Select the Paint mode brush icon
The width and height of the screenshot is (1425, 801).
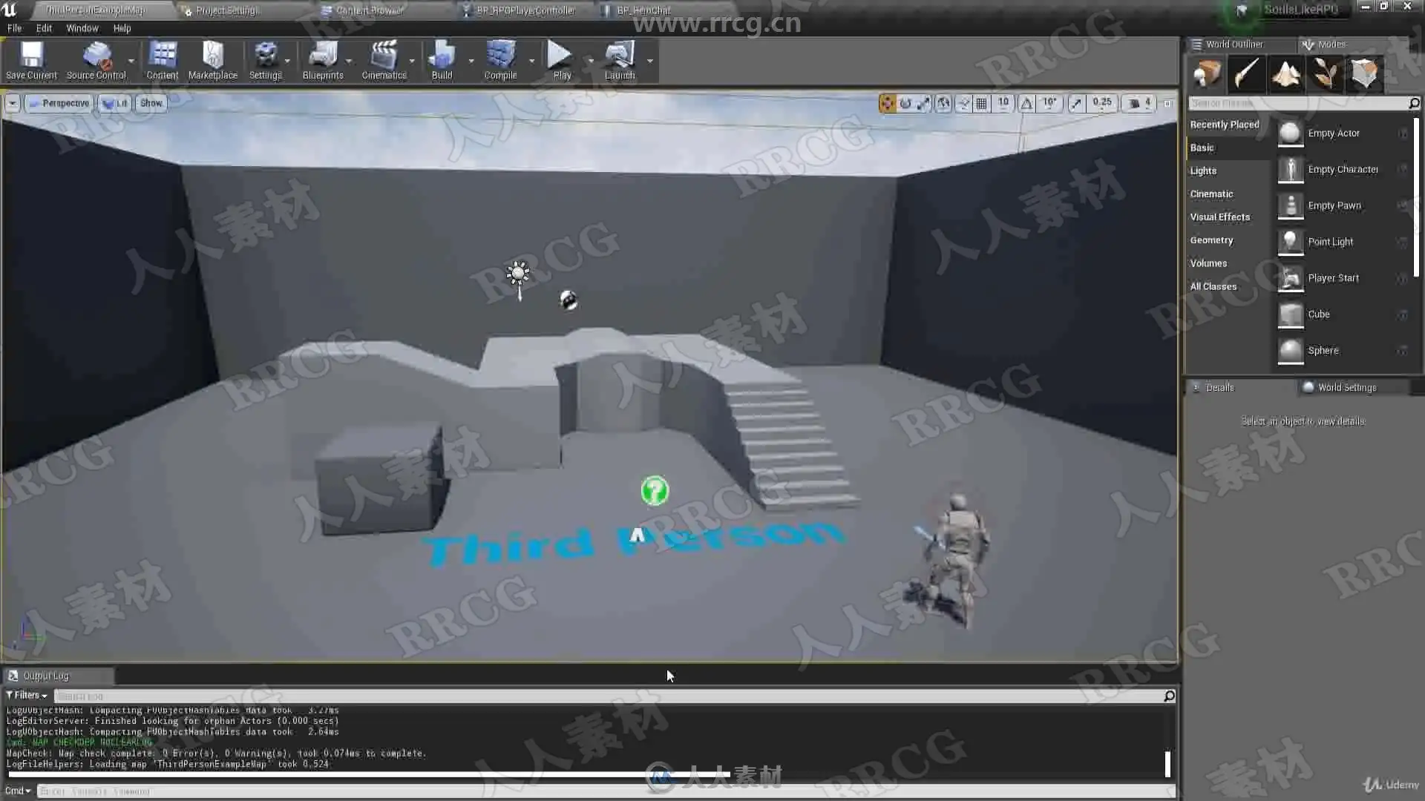coord(1247,74)
